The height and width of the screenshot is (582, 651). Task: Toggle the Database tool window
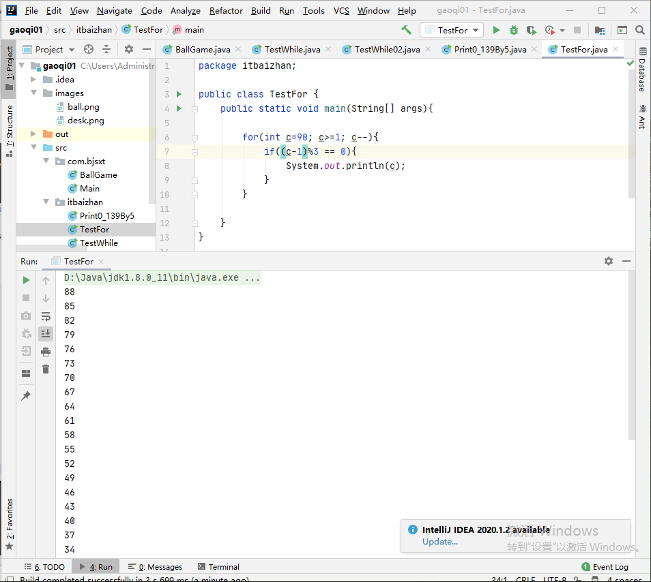click(643, 70)
